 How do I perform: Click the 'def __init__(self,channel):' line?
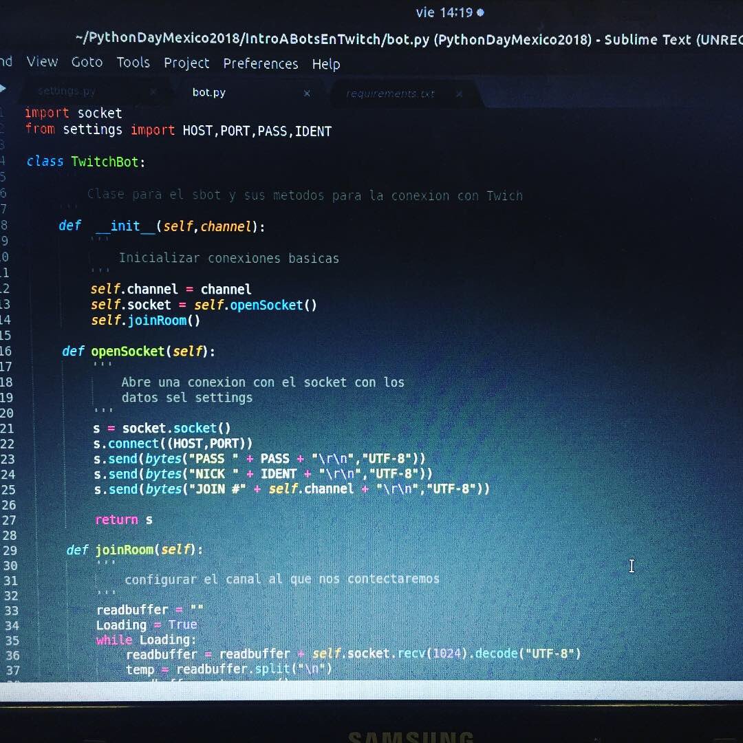[162, 226]
